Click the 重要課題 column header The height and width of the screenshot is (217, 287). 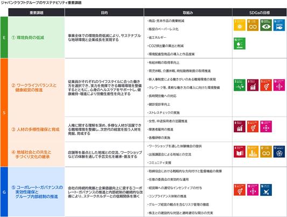pos(37,12)
